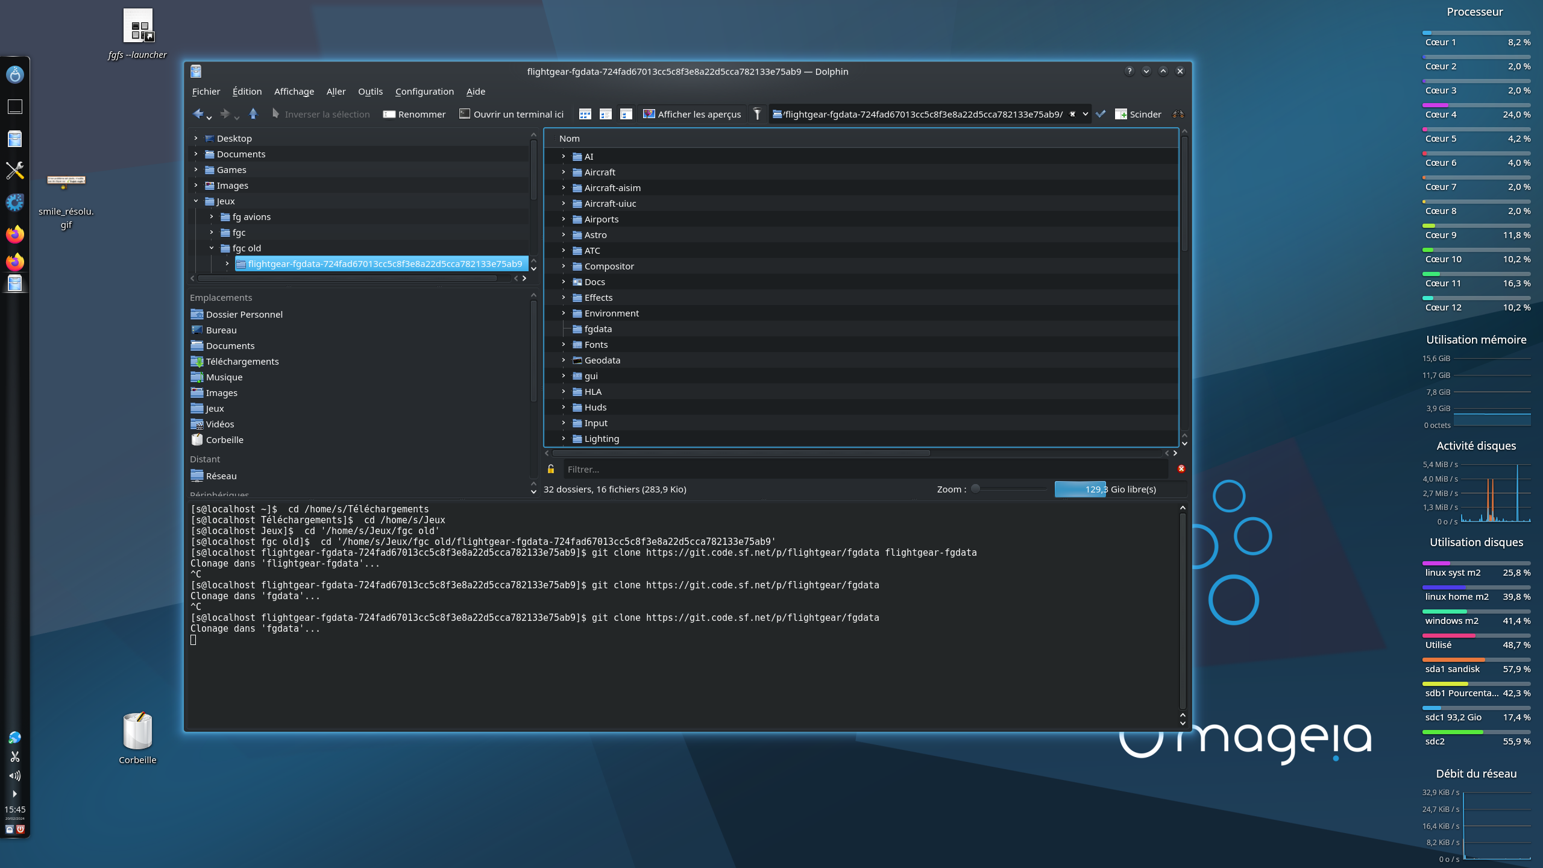Collapse the fgc old tree folder
Image resolution: width=1543 pixels, height=868 pixels.
click(x=212, y=248)
